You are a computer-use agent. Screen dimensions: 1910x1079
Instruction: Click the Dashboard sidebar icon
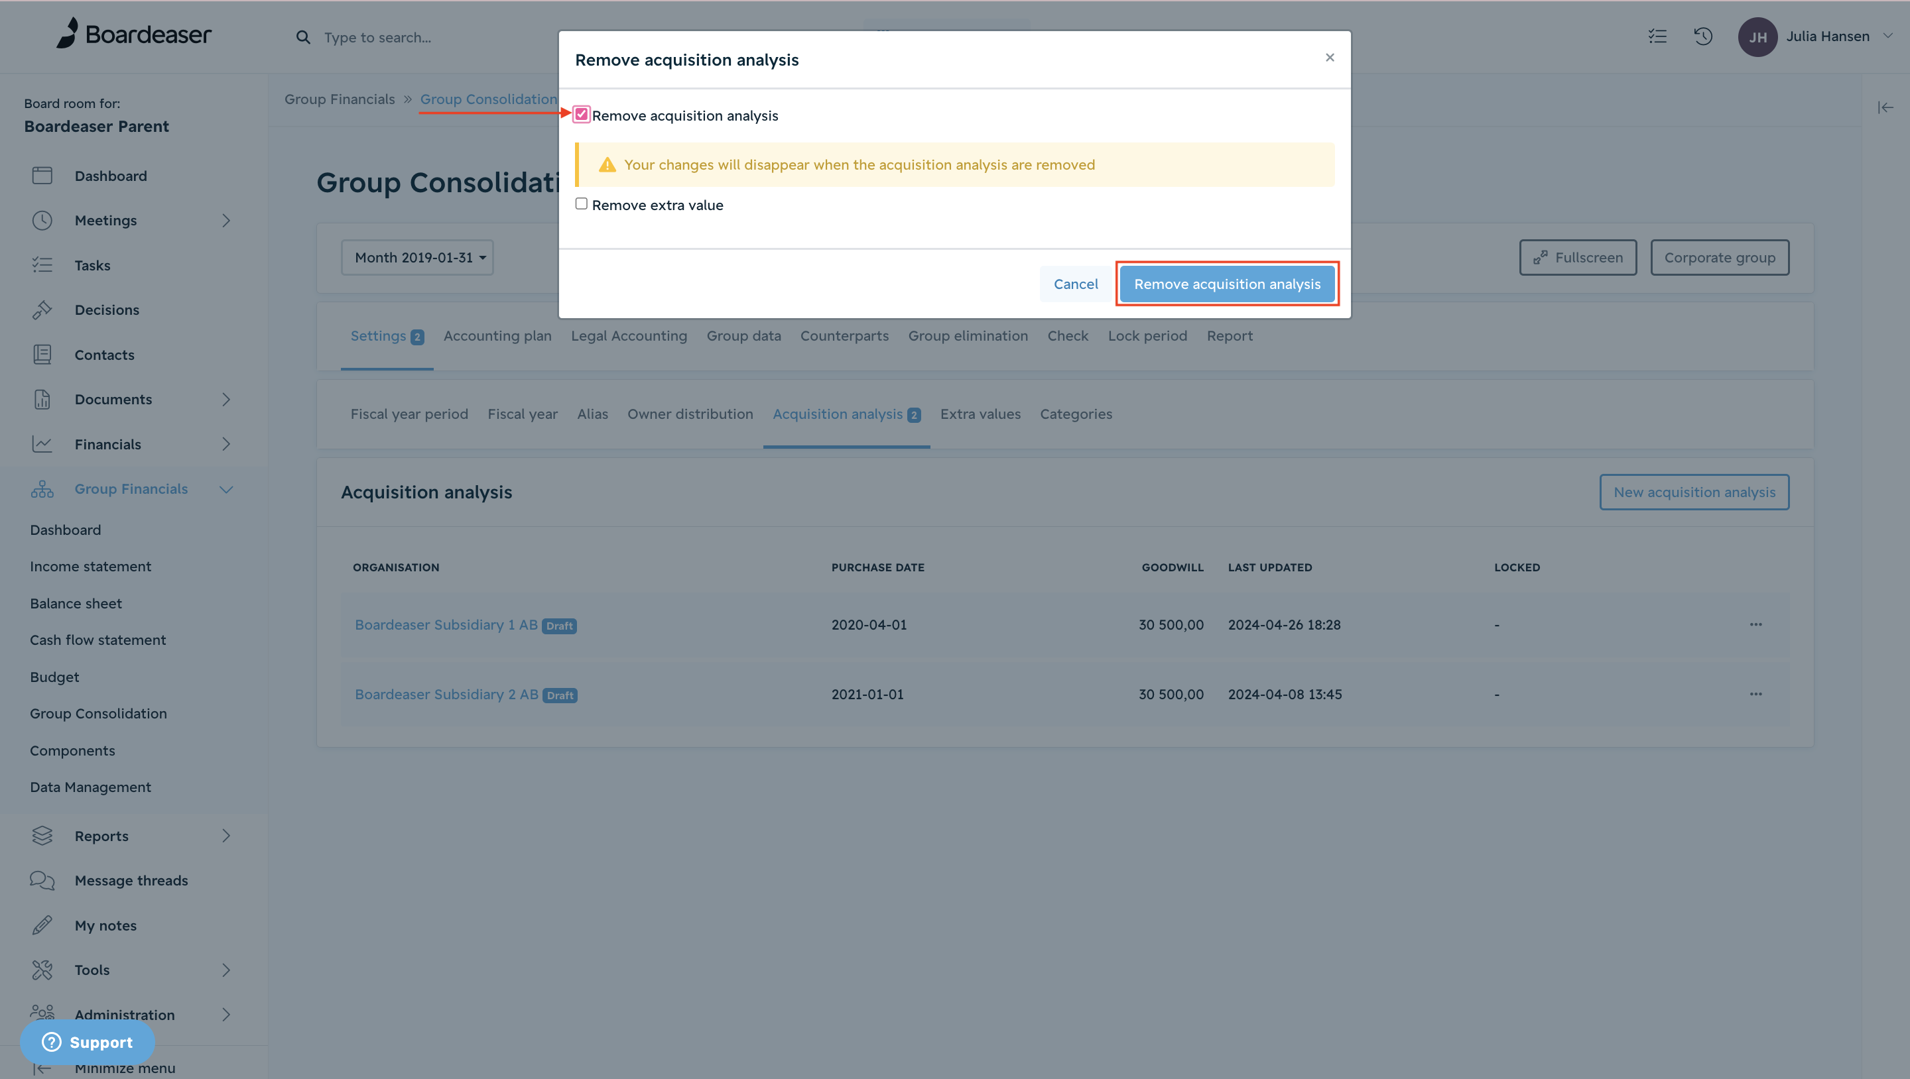[42, 176]
